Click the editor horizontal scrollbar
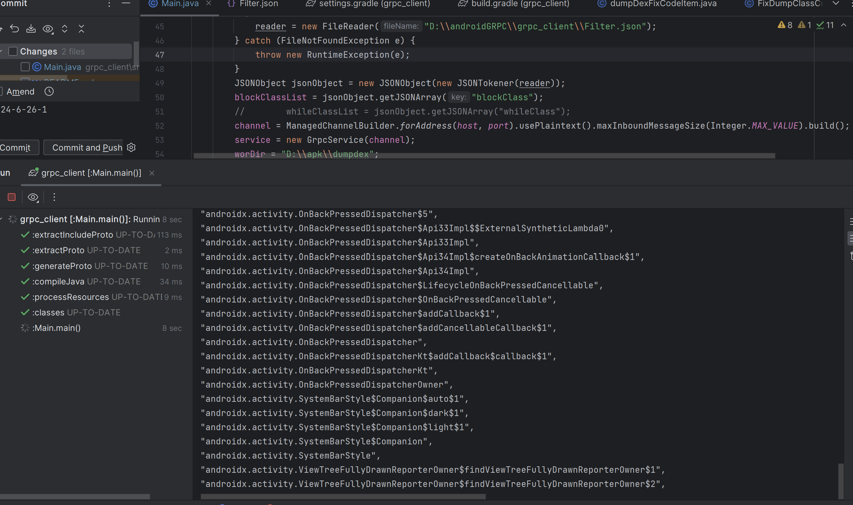Screen dimensions: 853x505 pyautogui.click(x=484, y=156)
